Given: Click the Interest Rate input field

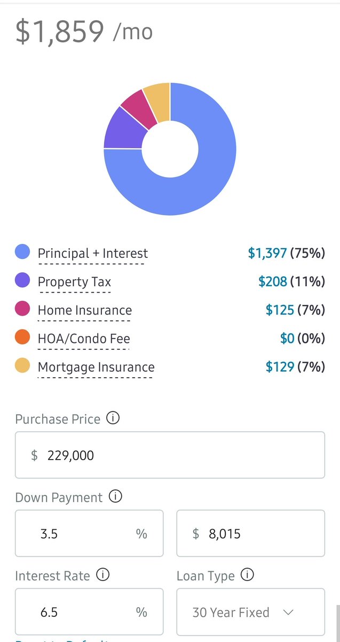Looking at the screenshot, I should coord(89,612).
